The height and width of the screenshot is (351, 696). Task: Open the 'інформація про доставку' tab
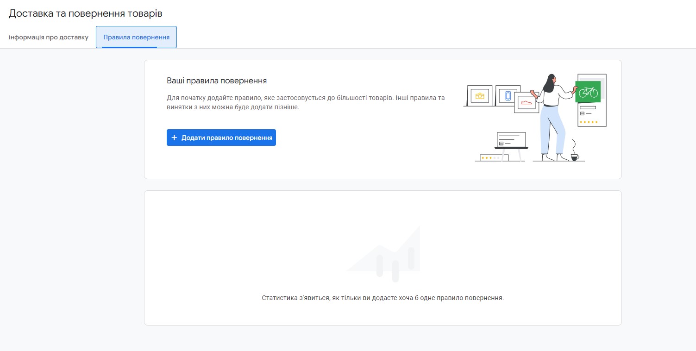49,37
